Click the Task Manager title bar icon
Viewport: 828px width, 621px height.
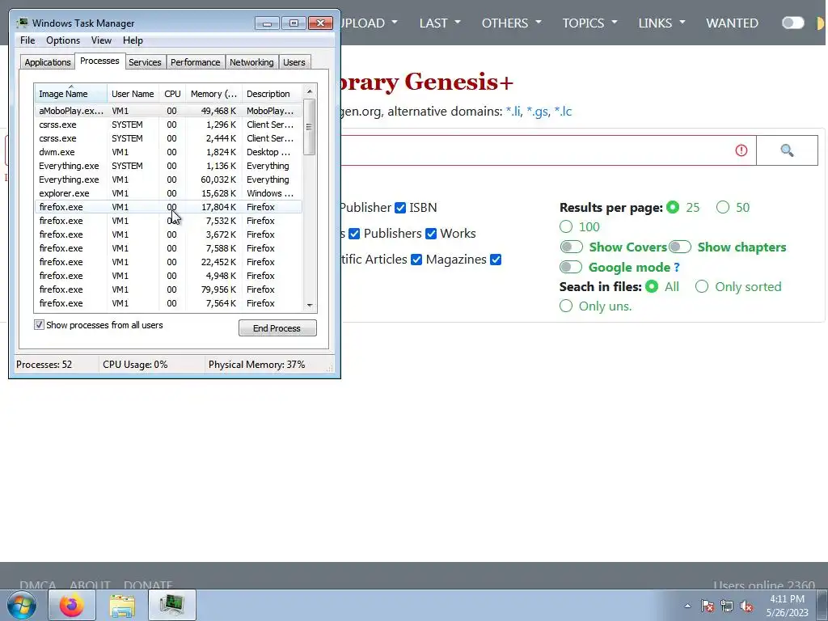pos(22,23)
